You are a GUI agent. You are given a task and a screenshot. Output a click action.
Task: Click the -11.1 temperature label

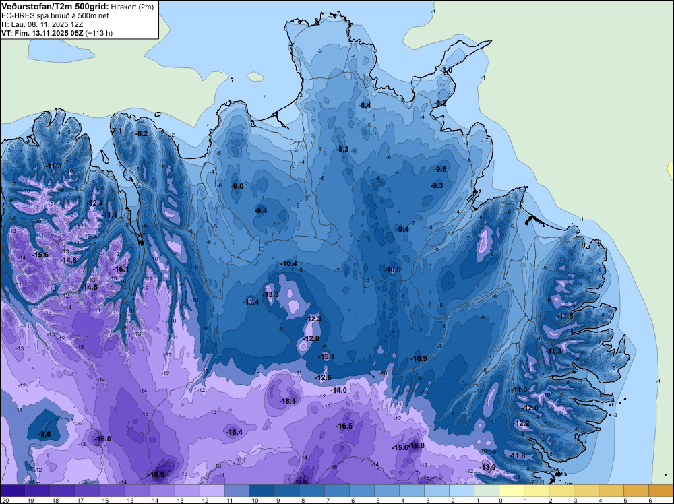coord(110,215)
